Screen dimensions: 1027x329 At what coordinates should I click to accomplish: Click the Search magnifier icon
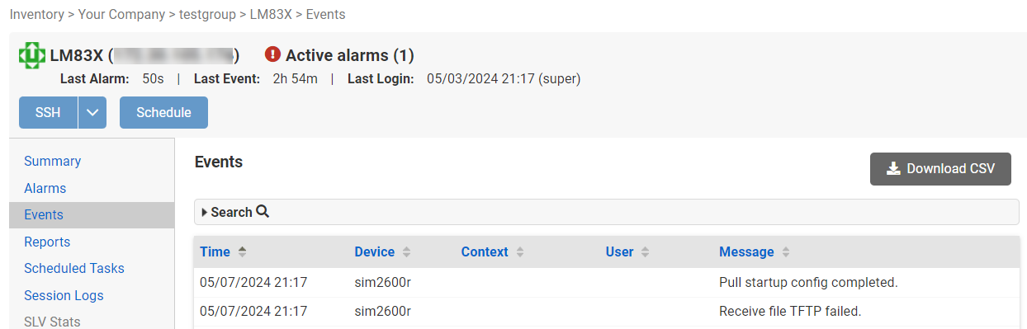[263, 211]
